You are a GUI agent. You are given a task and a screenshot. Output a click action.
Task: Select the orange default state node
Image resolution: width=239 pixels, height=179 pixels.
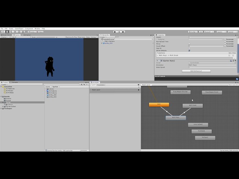pyautogui.click(x=159, y=104)
